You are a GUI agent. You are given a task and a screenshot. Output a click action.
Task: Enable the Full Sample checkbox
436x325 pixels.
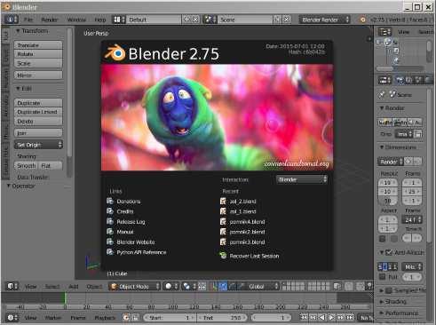tap(383, 277)
